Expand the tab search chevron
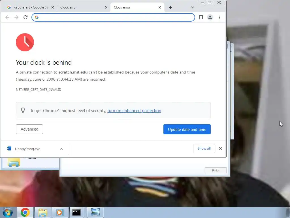Image resolution: width=290 pixels, height=218 pixels. [193, 7]
